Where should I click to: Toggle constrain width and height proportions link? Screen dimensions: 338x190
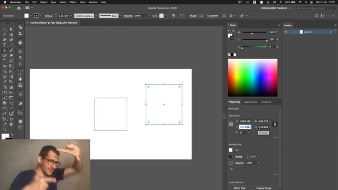point(275,125)
